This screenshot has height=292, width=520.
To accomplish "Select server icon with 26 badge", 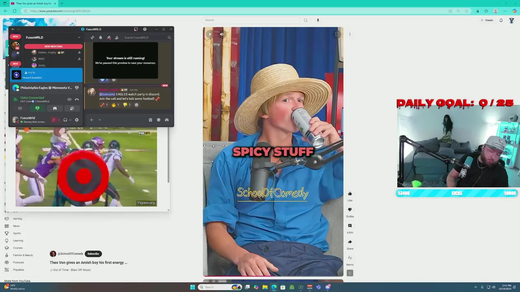I will click(x=15, y=46).
